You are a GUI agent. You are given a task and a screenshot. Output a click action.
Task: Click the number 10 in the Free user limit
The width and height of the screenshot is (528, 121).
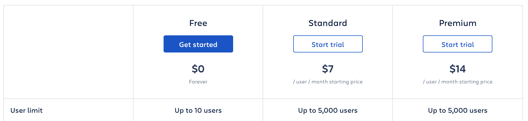point(198,111)
